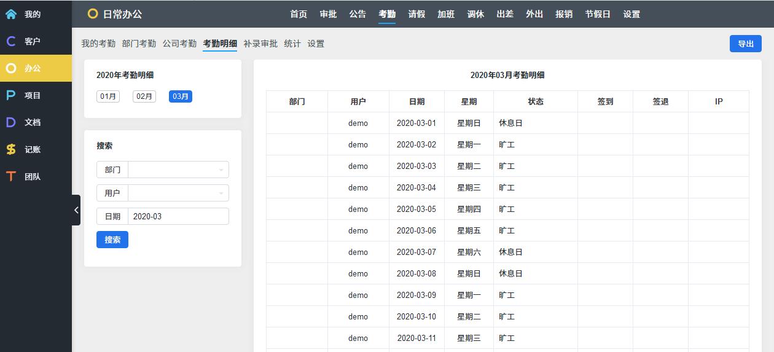774x352 pixels.
Task: Click the date cell 2020-03-02
Action: [416, 144]
